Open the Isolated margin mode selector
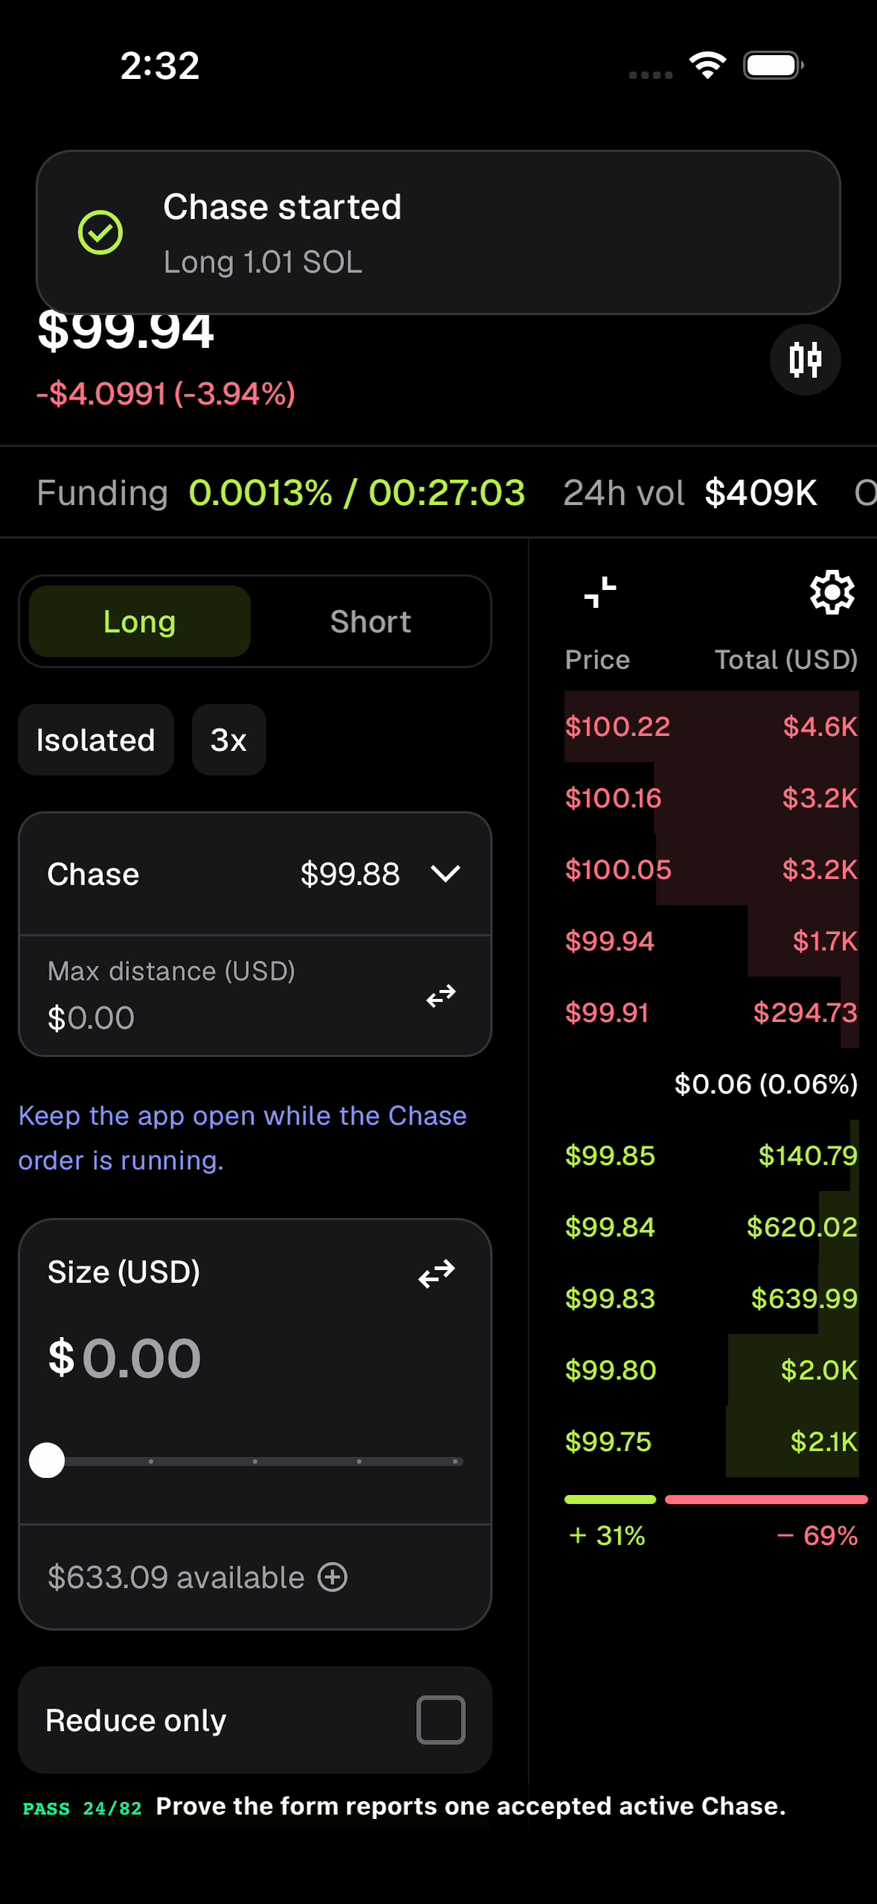The image size is (877, 1904). pos(96,740)
